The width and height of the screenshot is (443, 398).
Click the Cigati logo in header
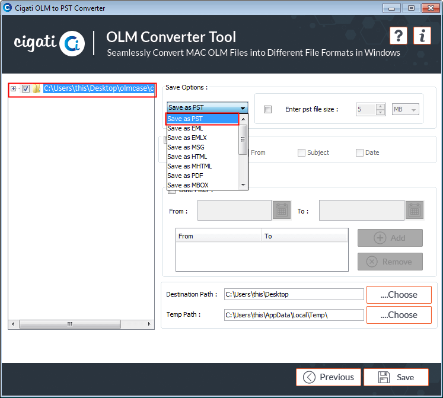point(49,43)
